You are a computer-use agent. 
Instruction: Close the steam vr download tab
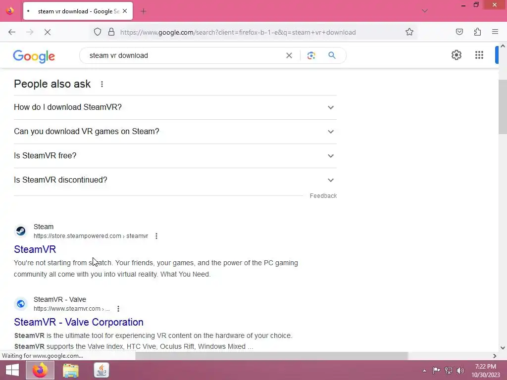(x=125, y=11)
